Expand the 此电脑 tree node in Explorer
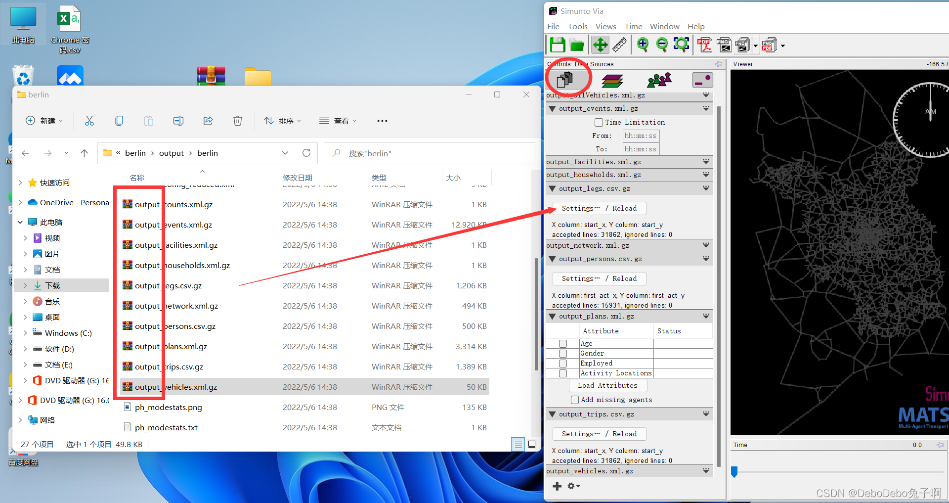 (20, 222)
